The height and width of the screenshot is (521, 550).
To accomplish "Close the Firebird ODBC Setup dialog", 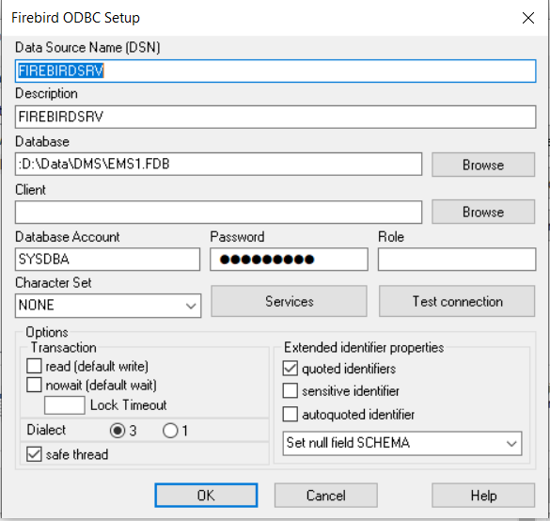I will pos(527,18).
